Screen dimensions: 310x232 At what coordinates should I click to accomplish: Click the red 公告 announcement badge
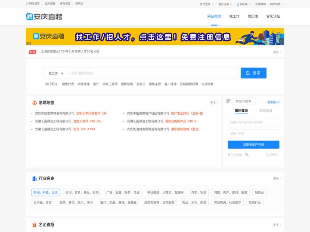32,52
